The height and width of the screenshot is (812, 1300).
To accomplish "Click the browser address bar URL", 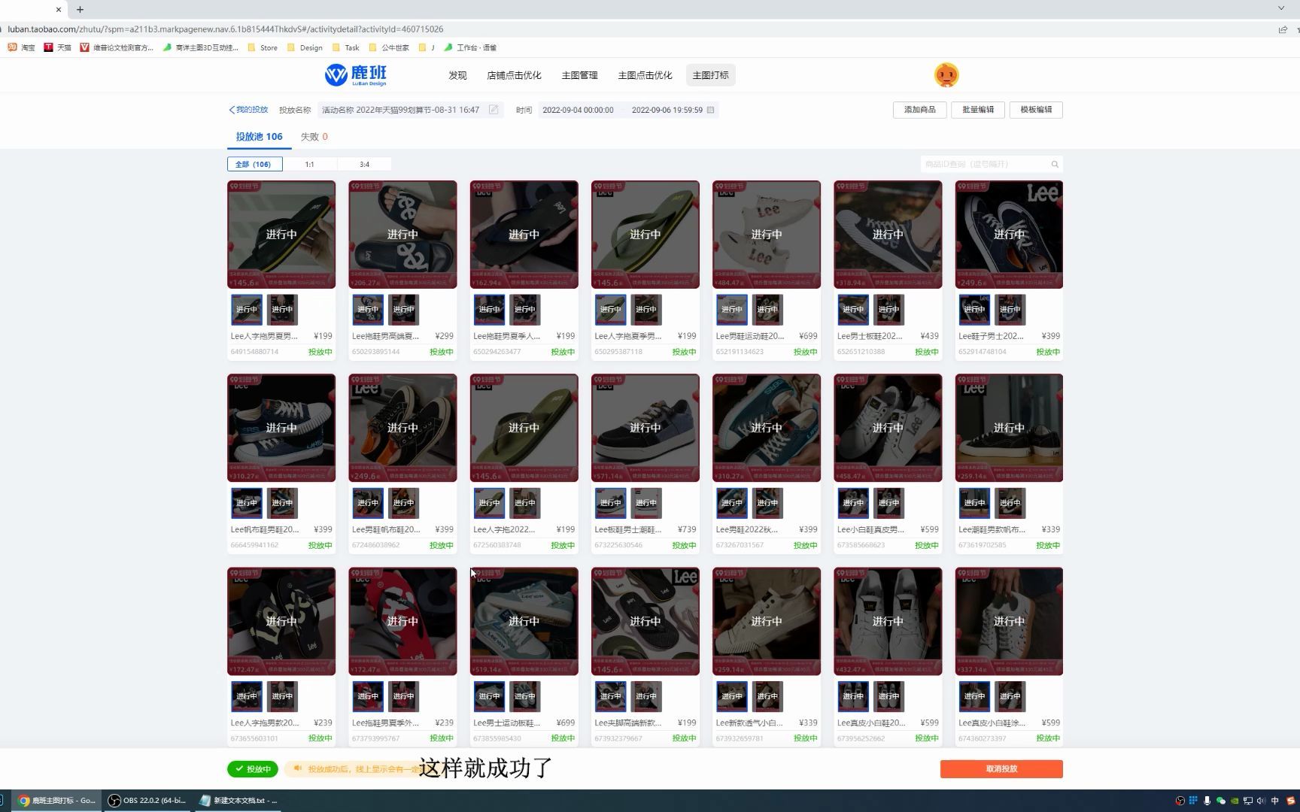I will (x=226, y=29).
